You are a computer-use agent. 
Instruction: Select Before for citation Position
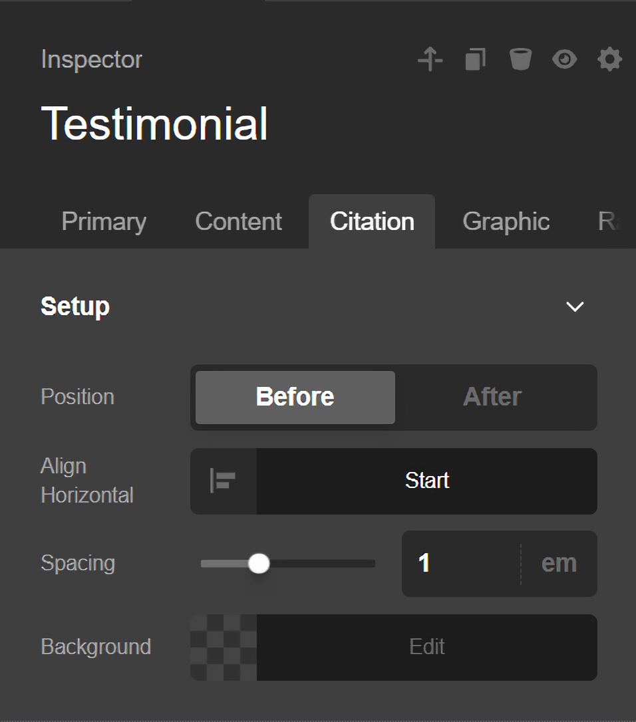pyautogui.click(x=294, y=397)
